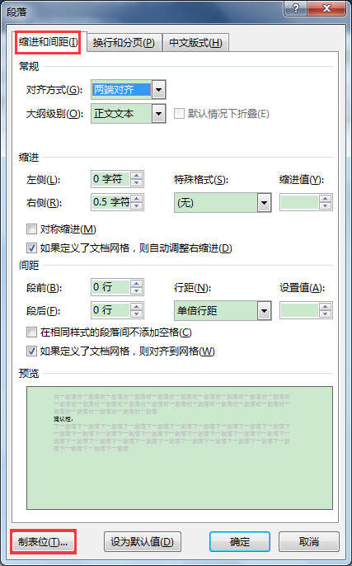Toggle 在相同样式的段落间不添加空格 checkbox
This screenshot has height=566, width=352.
tap(31, 332)
